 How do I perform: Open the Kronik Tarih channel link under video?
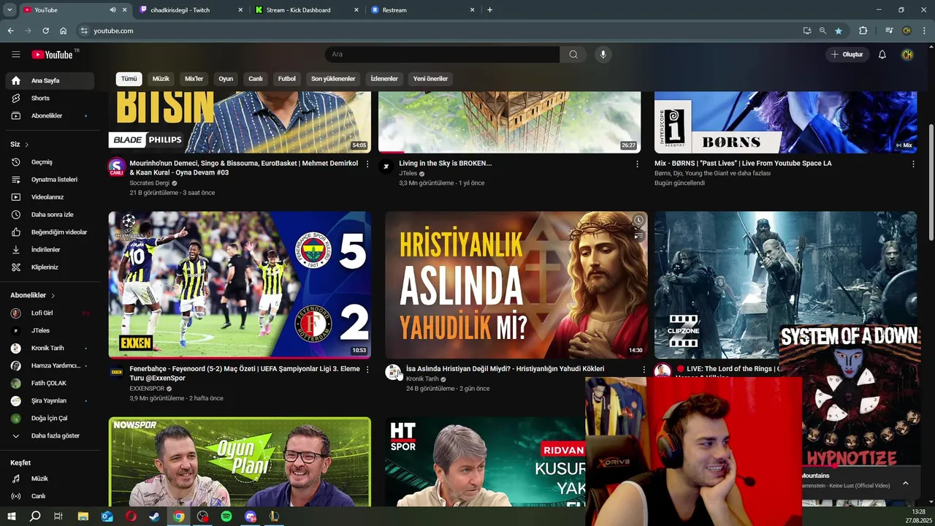coord(423,378)
